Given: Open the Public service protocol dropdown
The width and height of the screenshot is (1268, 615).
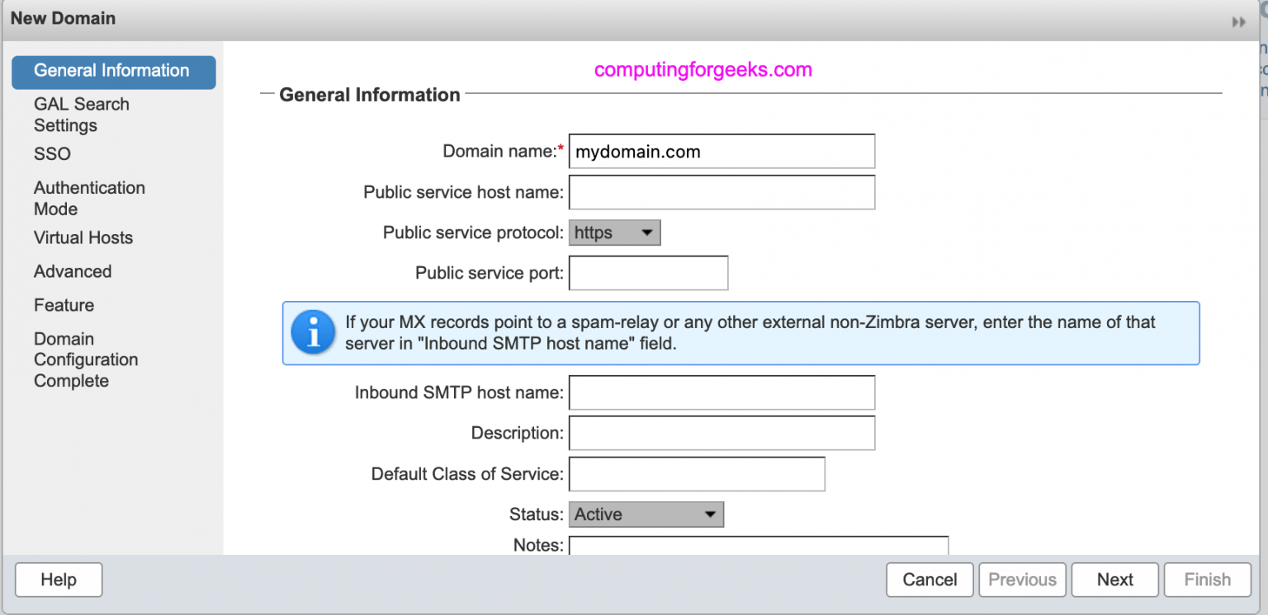Looking at the screenshot, I should coord(614,232).
